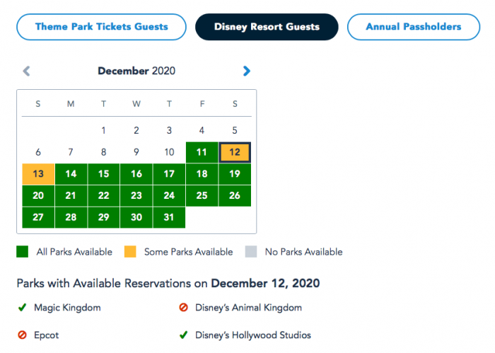Open the Annual Passholders tab
Image resolution: width=495 pixels, height=353 pixels.
413,27
